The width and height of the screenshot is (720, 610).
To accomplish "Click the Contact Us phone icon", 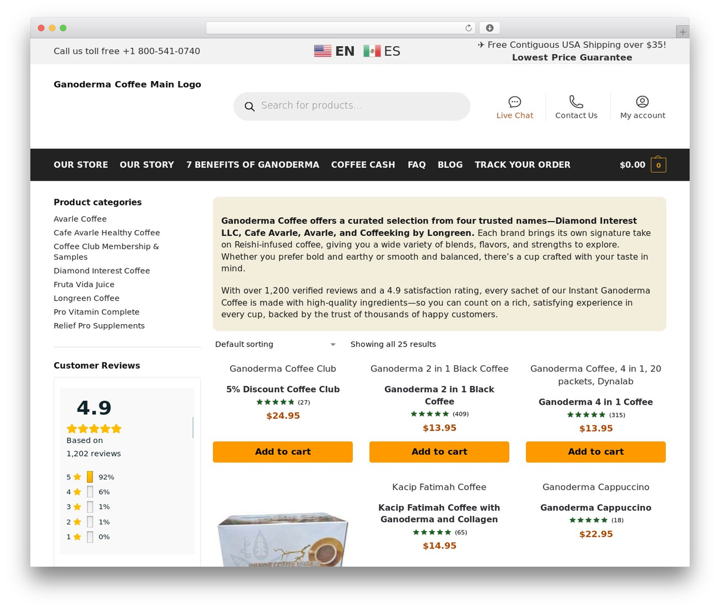I will [576, 102].
